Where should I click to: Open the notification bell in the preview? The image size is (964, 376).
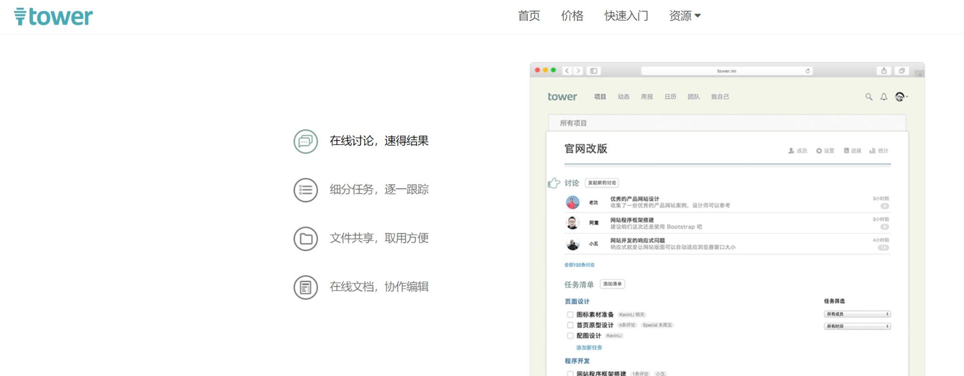point(884,97)
